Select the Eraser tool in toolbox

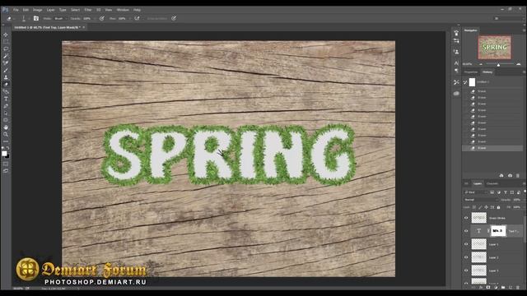tap(6, 85)
